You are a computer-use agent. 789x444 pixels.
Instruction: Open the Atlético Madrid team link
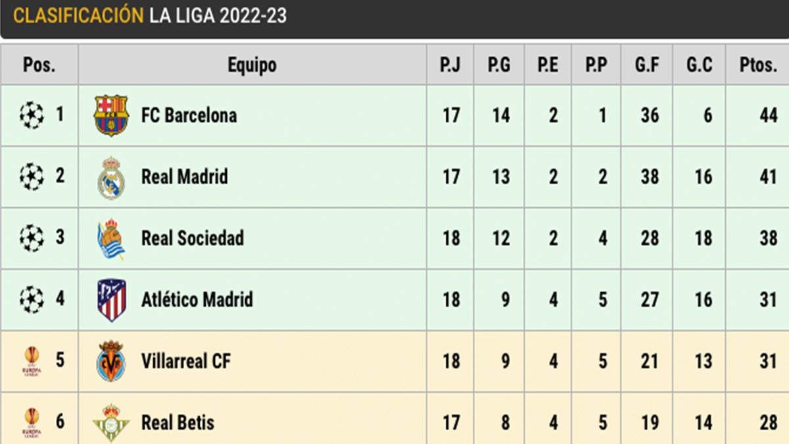tap(197, 300)
